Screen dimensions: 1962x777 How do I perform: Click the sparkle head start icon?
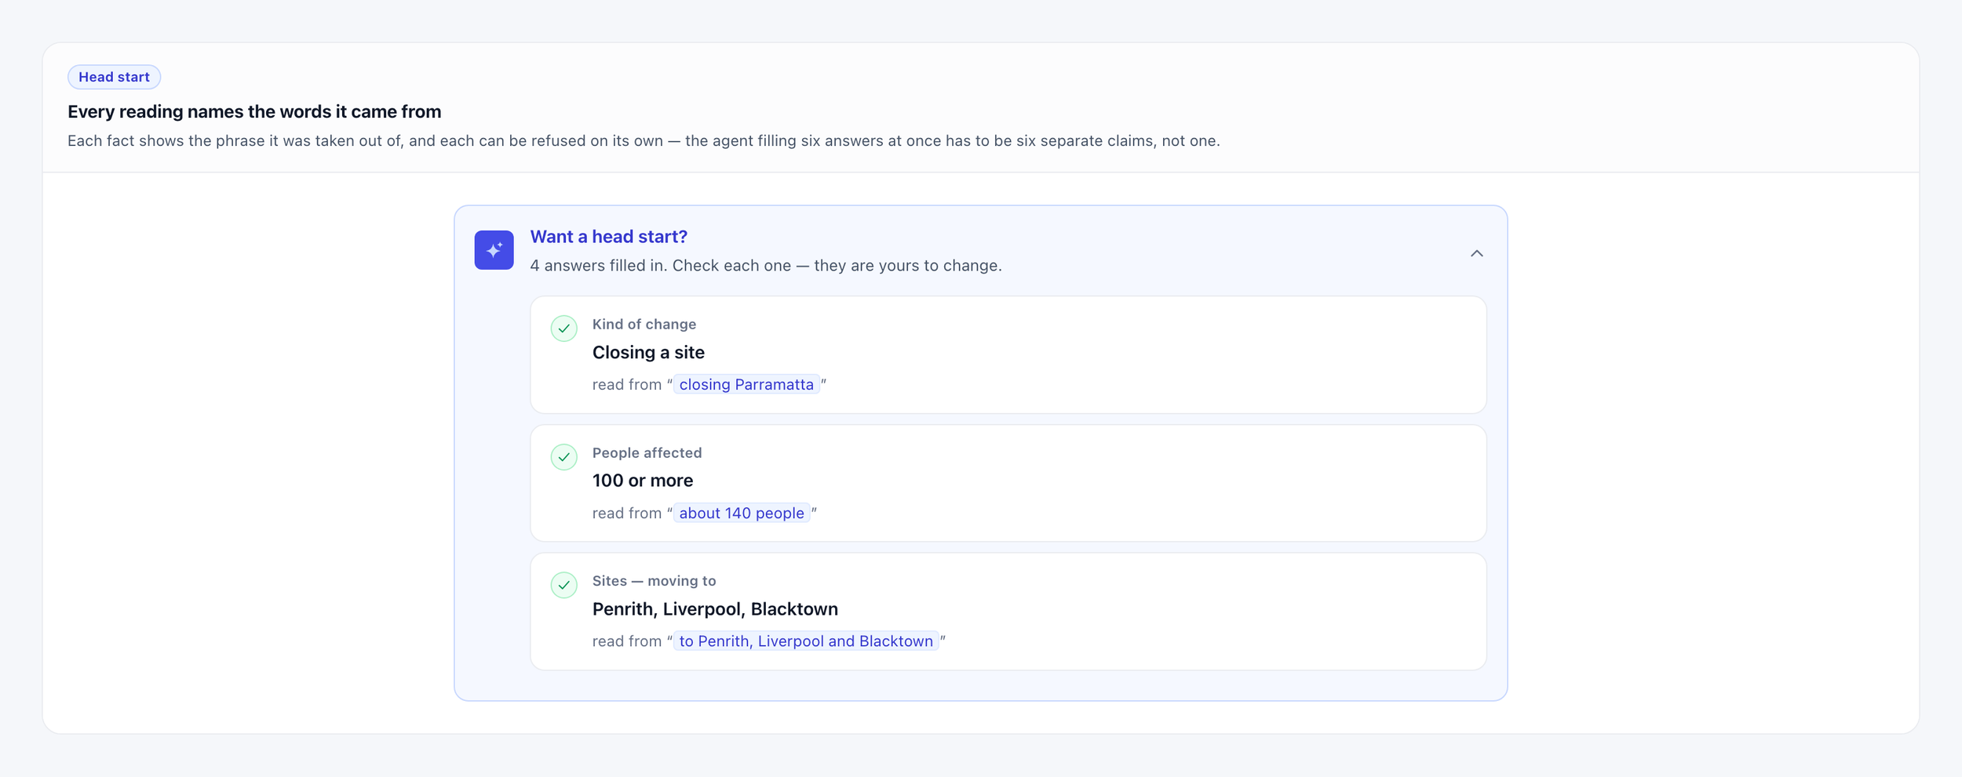coord(494,250)
